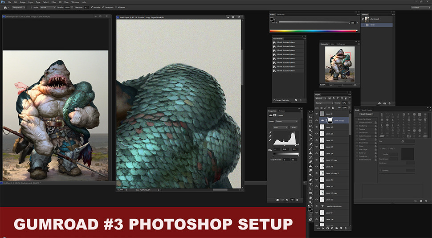Select the Healing Brush tool
432x238 pixels.
[x=310, y=144]
